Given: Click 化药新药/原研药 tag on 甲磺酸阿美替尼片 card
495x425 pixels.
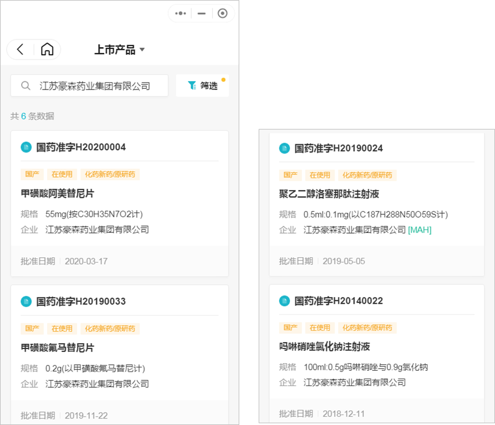Looking at the screenshot, I should [110, 174].
